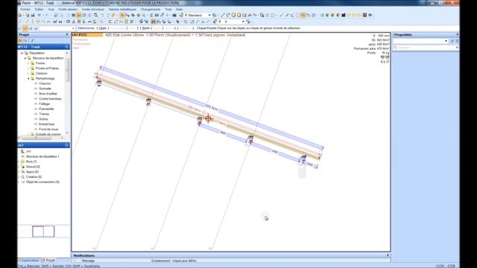
Task: Click the dark blue building icon in toolbar
Action: click(x=344, y=15)
